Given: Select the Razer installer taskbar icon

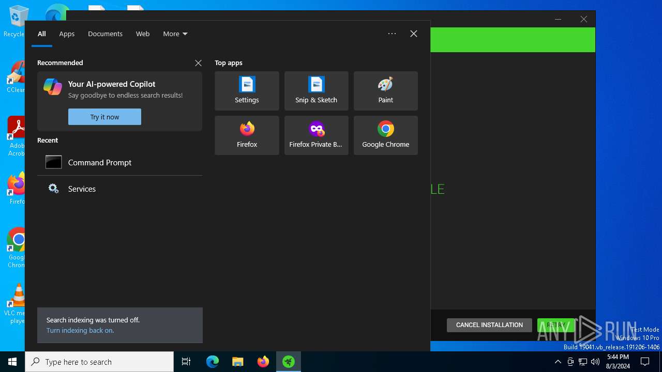Looking at the screenshot, I should 289,362.
